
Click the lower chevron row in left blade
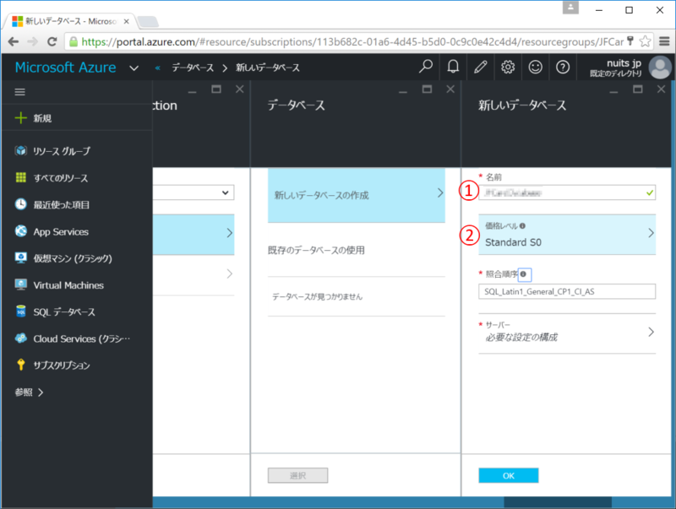pos(229,273)
